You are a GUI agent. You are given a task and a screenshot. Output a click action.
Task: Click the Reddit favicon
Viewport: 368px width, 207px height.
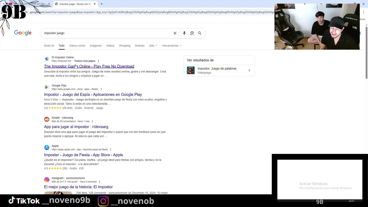(x=47, y=119)
